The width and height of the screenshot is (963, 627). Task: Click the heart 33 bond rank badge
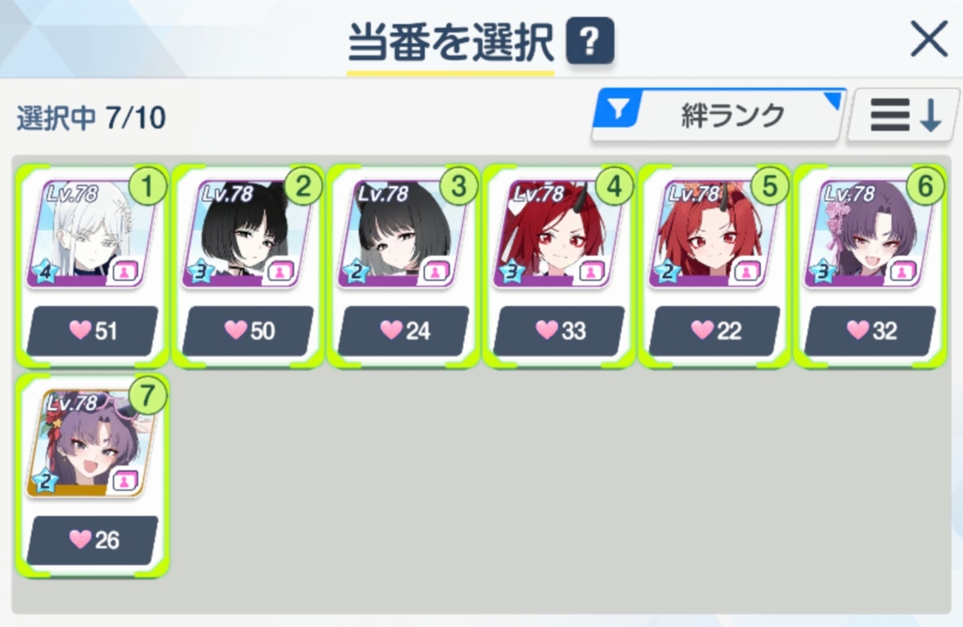[558, 331]
